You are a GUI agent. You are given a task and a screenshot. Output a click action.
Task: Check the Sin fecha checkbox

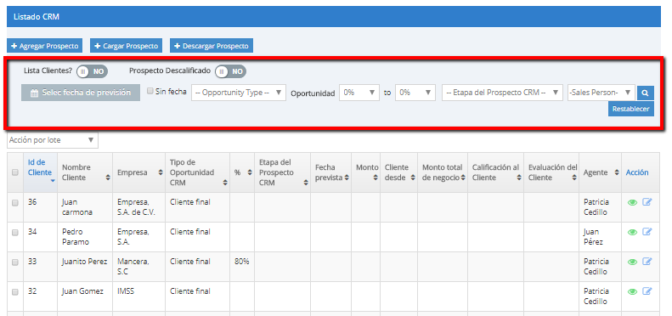(150, 91)
